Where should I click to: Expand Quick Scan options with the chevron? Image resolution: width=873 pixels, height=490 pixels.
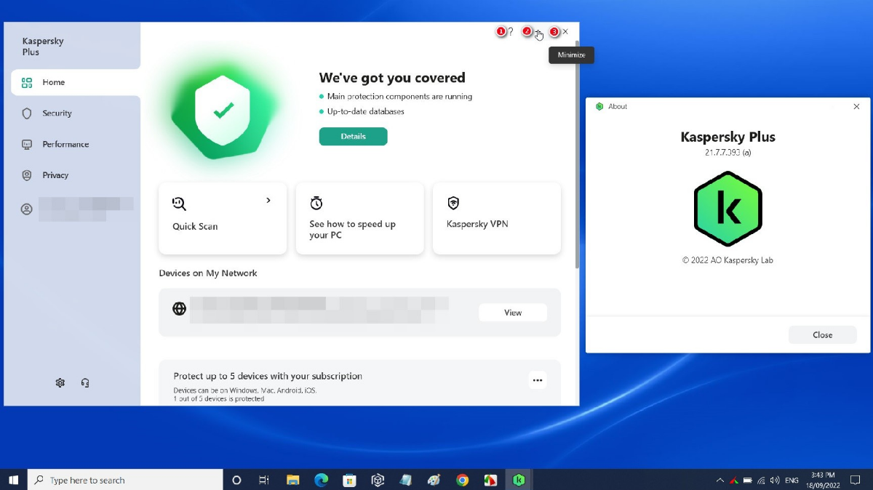(268, 201)
